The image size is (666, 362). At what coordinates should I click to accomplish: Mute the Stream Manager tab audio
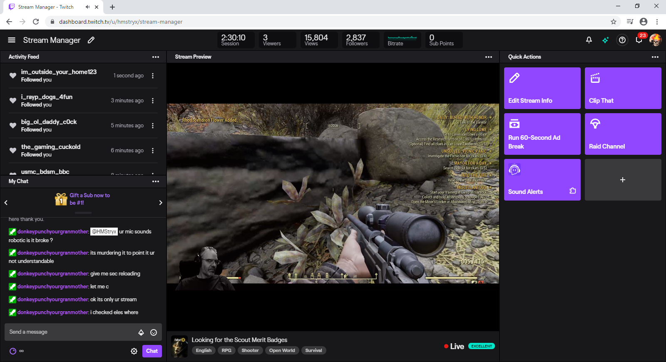pos(87,7)
